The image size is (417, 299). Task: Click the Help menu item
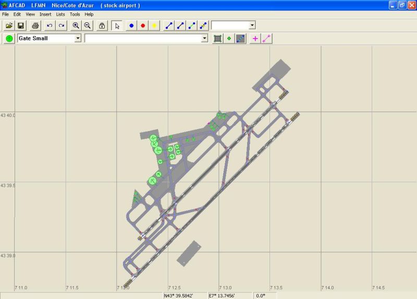tap(89, 14)
